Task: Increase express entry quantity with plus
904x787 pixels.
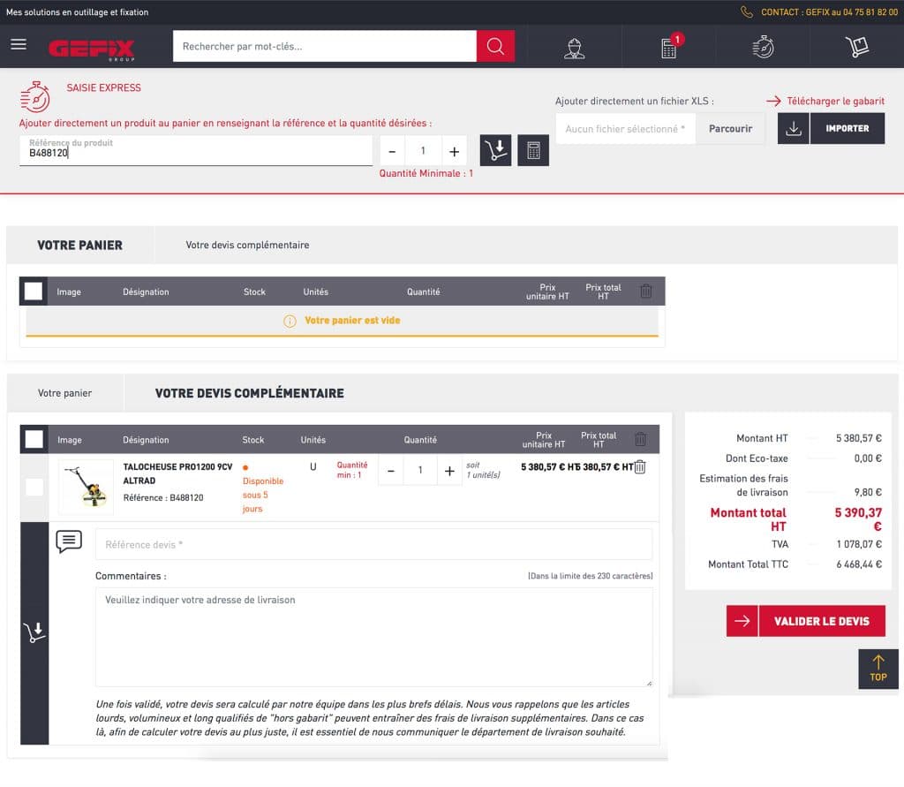Action: click(x=455, y=151)
